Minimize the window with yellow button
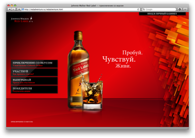Image resolution: width=195 pixels, height=138 pixels. point(12,6)
